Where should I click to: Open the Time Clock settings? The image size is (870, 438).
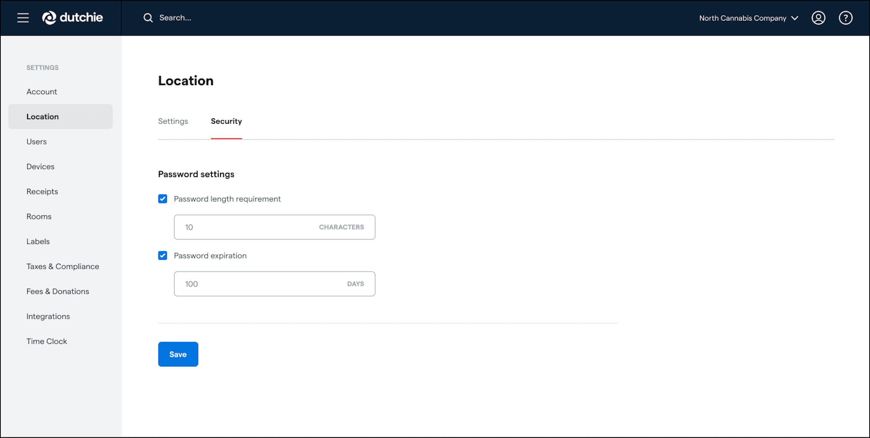click(x=47, y=341)
